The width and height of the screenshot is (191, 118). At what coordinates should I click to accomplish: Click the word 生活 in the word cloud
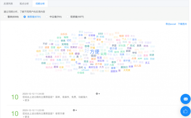[99, 58]
